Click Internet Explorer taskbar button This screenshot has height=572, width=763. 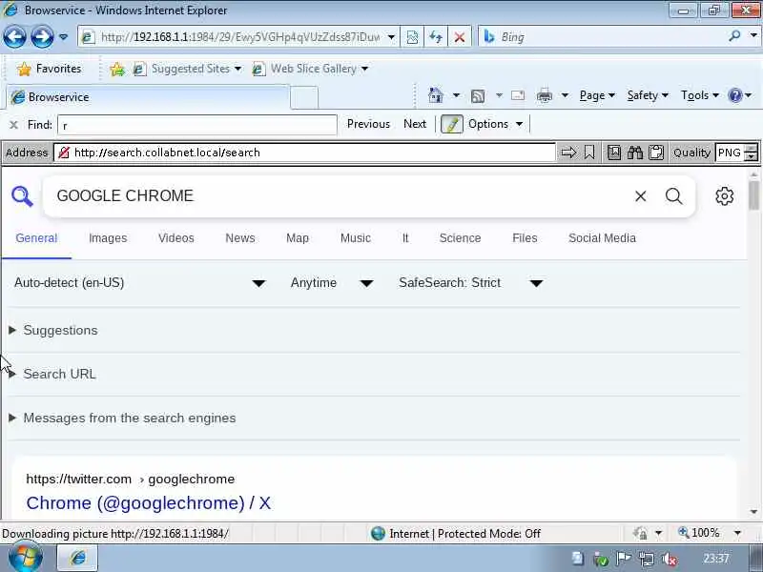pos(78,558)
